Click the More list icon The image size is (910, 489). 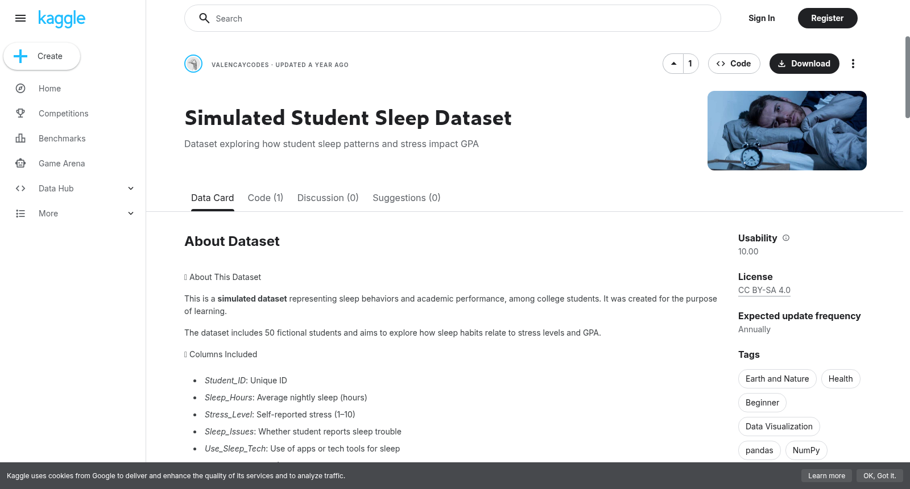pyautogui.click(x=20, y=214)
